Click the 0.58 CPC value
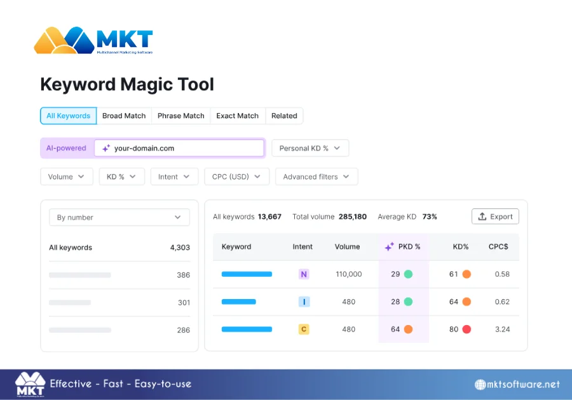The height and width of the screenshot is (400, 572). pos(502,274)
